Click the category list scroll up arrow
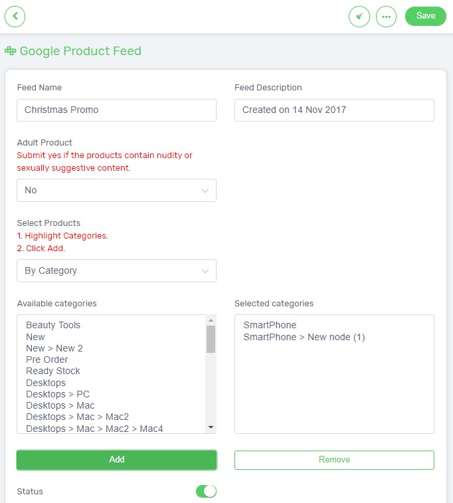The image size is (453, 503). [211, 320]
